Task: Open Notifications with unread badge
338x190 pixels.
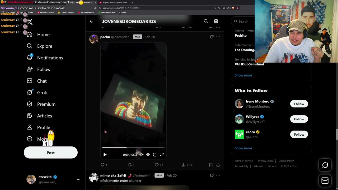Action: (45, 58)
